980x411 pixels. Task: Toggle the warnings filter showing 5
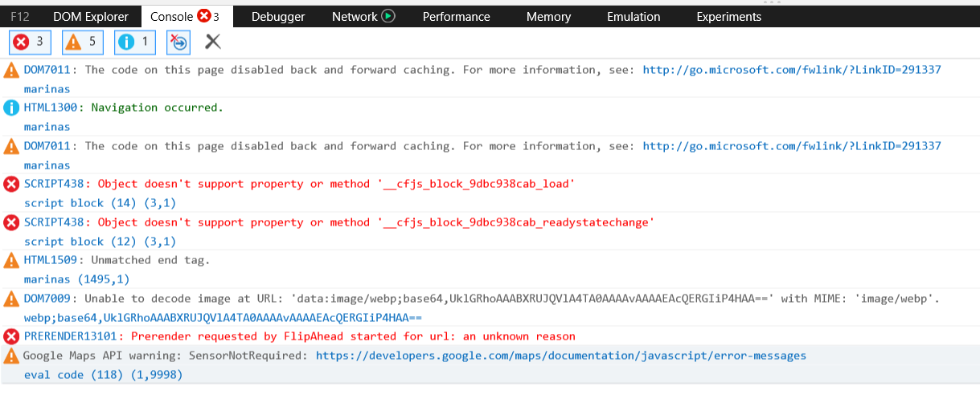pyautogui.click(x=82, y=42)
